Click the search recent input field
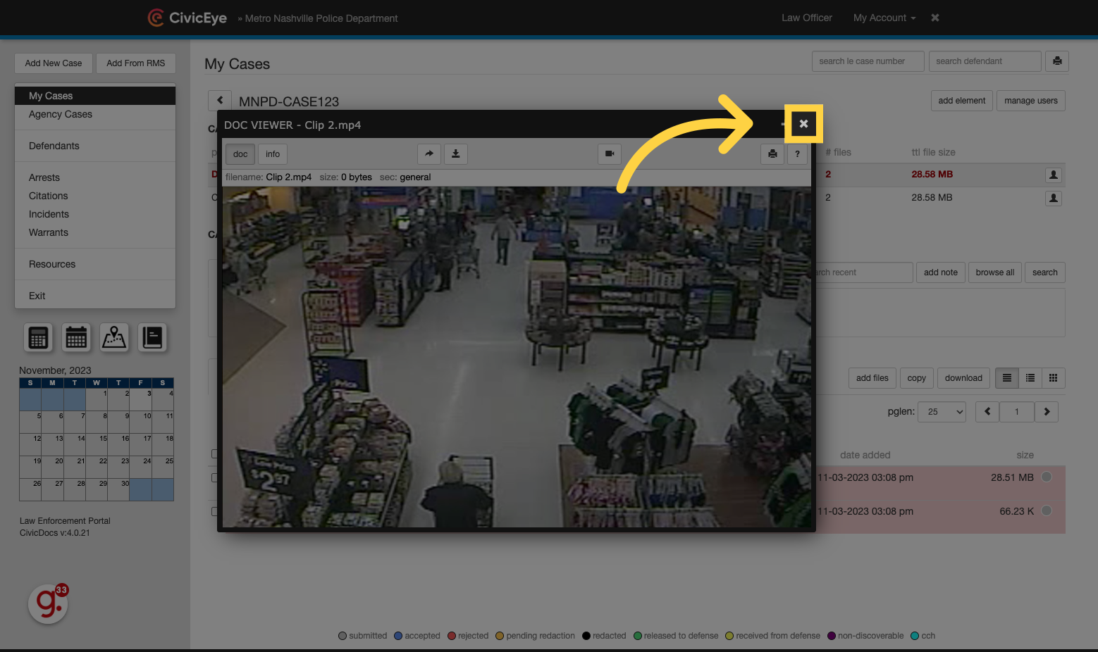Image resolution: width=1098 pixels, height=652 pixels. [x=864, y=272]
